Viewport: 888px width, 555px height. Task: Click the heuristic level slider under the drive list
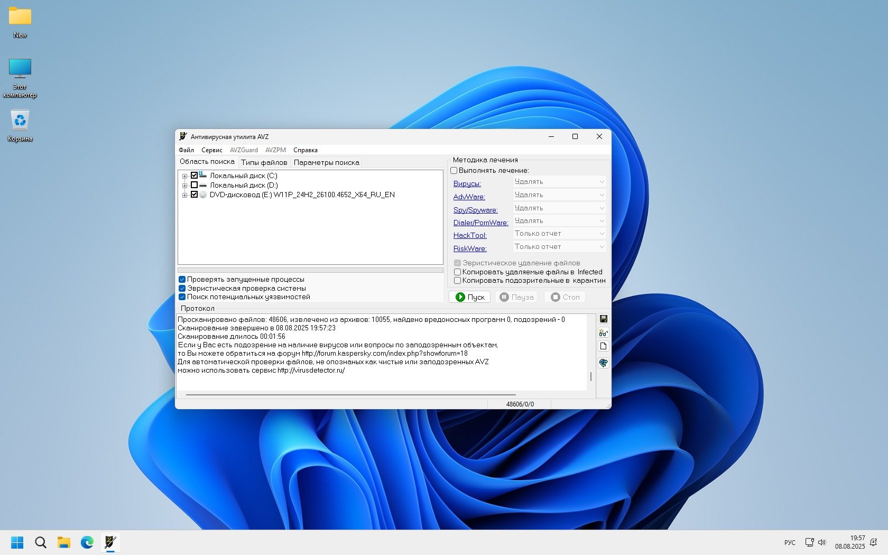coord(310,270)
